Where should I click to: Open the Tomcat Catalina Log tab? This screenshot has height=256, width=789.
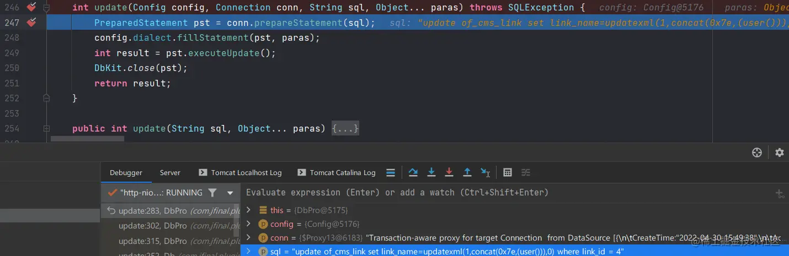point(337,172)
